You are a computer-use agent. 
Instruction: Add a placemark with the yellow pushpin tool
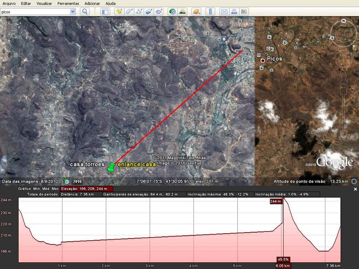point(119,12)
